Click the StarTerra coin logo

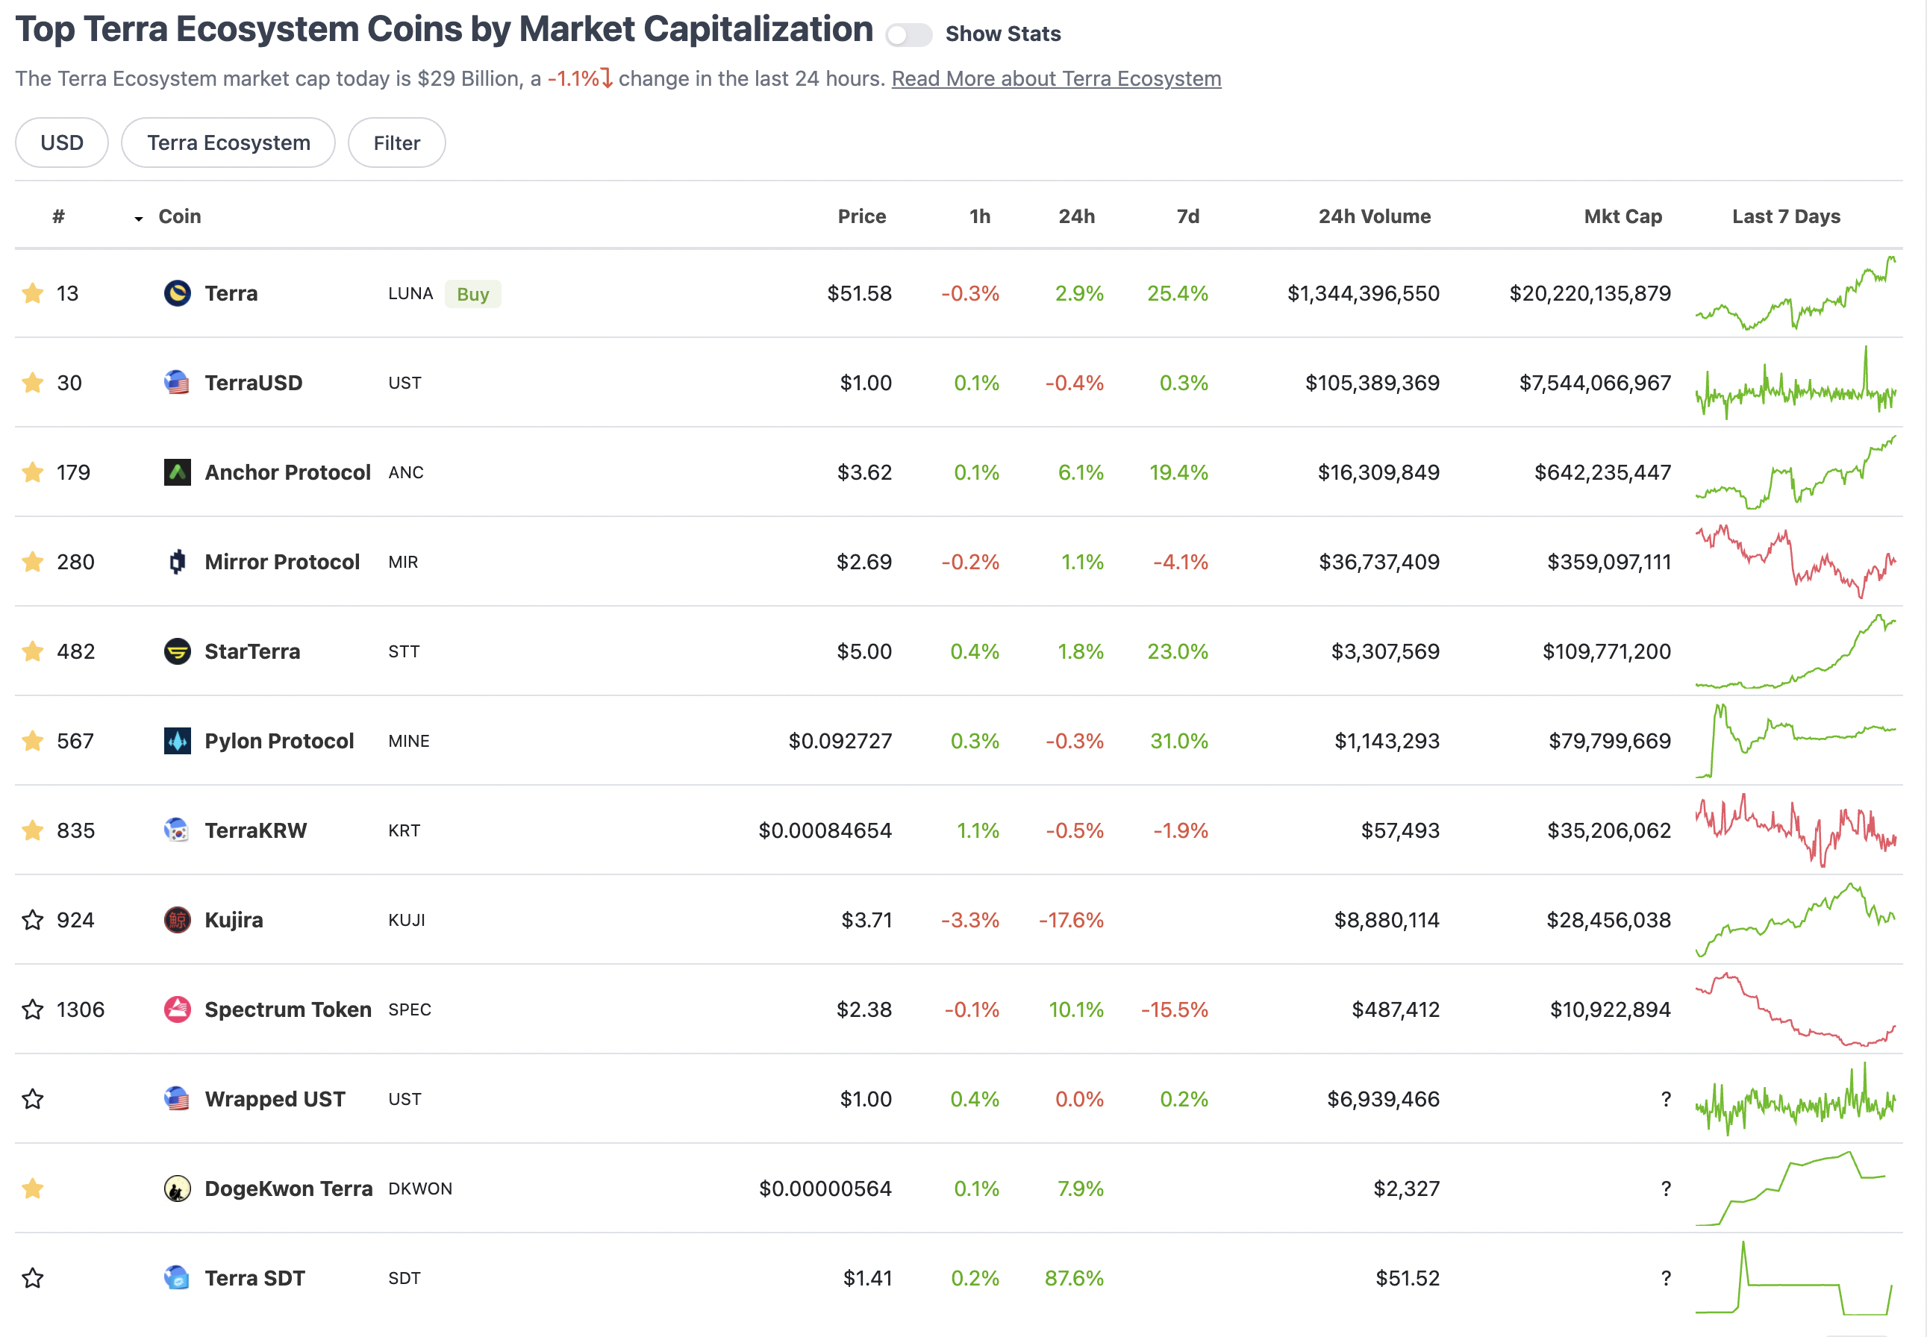pos(177,652)
